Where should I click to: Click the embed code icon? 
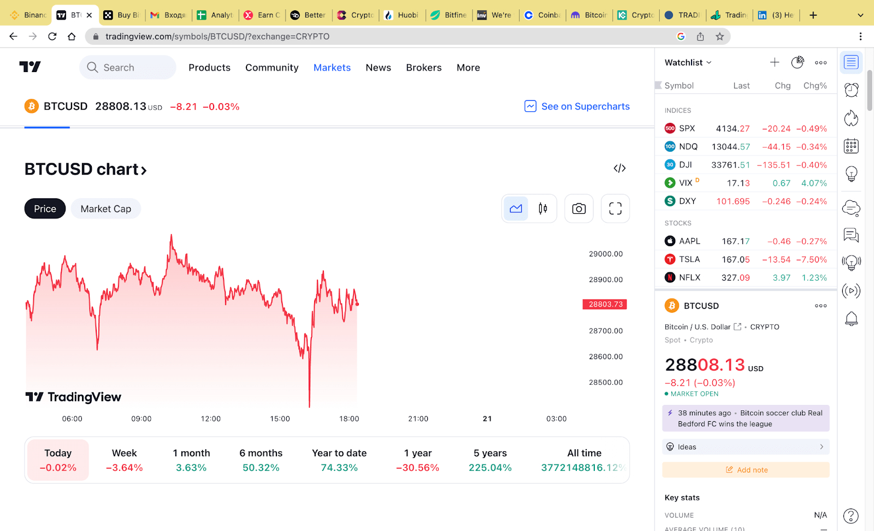coord(619,168)
